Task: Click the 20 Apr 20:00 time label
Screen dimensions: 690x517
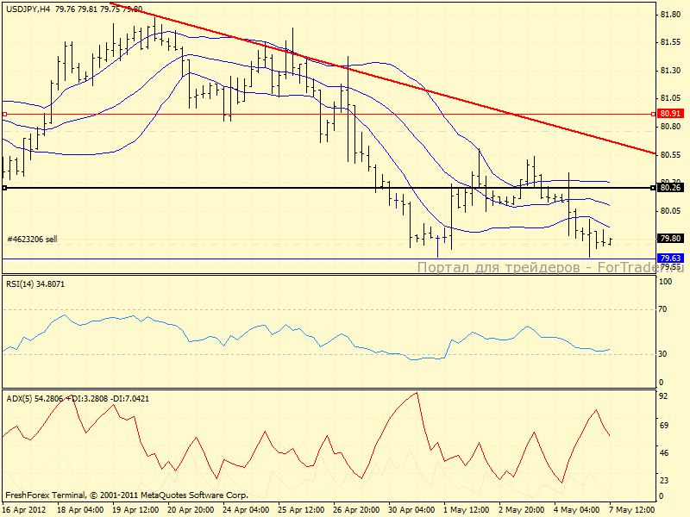Action: tap(191, 510)
